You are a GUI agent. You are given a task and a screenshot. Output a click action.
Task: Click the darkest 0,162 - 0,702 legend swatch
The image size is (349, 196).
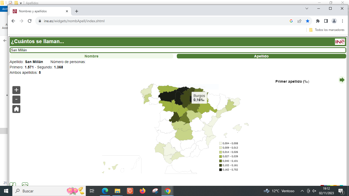[x=220, y=170]
